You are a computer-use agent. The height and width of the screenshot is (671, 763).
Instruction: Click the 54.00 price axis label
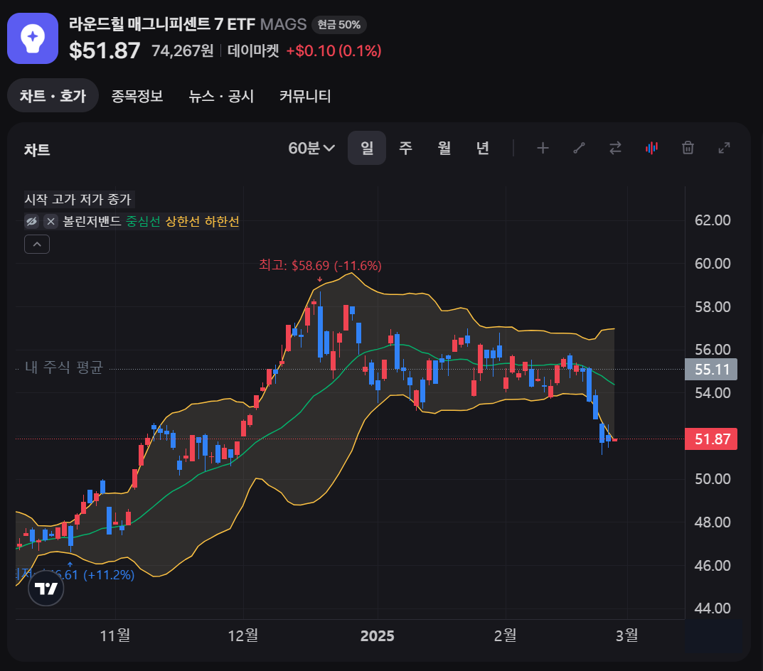point(713,393)
